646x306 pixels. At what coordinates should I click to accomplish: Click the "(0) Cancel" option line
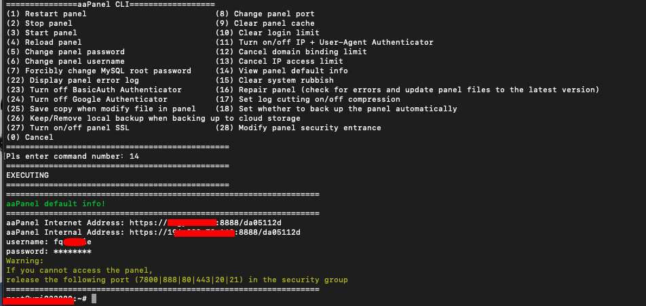tap(29, 137)
